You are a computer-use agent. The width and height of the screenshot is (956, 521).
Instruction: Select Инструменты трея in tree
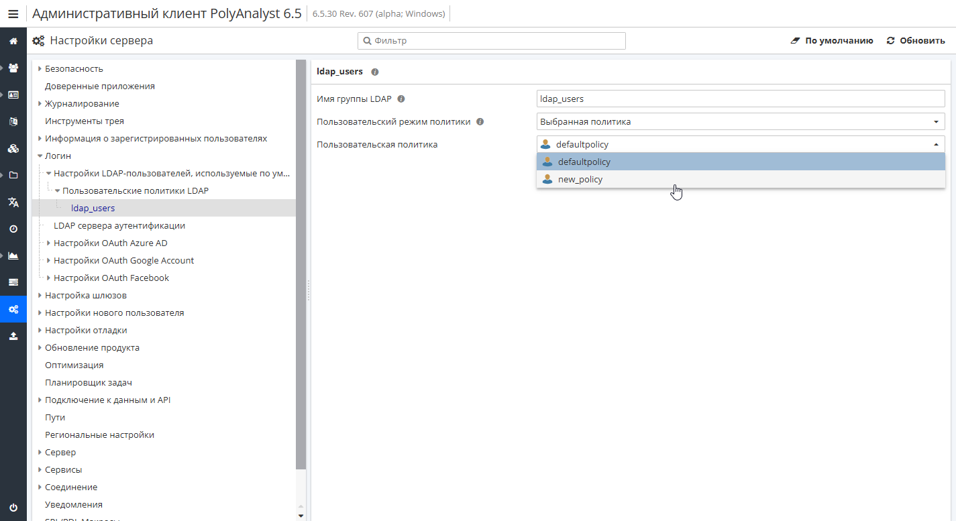[85, 121]
